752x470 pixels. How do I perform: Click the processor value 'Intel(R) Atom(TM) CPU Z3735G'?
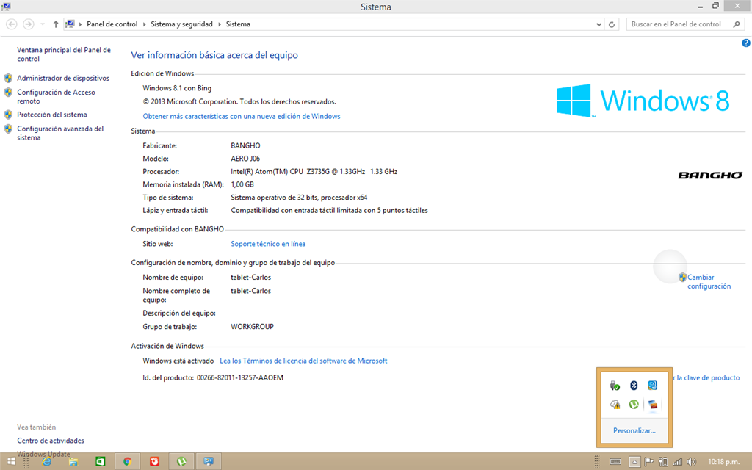pyautogui.click(x=314, y=171)
